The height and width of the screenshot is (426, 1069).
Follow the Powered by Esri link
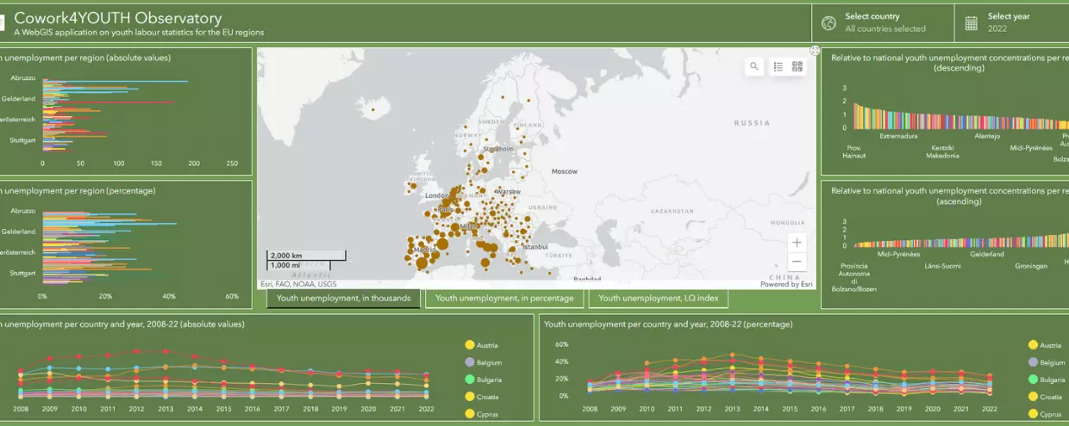[x=785, y=284]
